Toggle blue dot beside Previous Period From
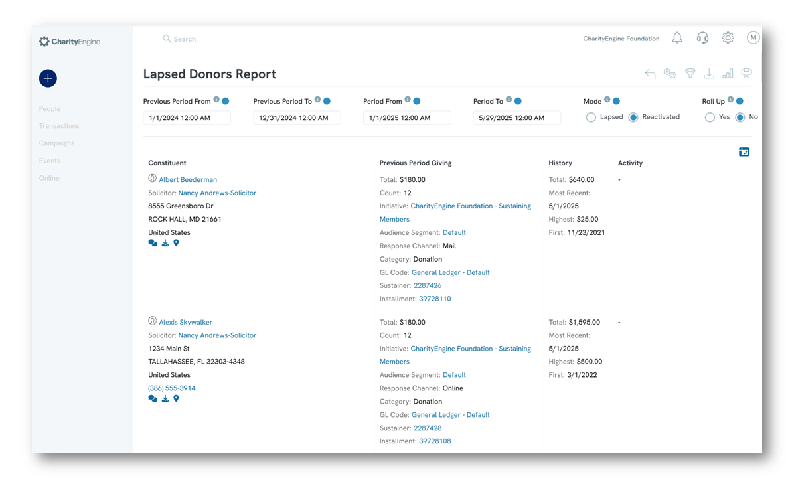788x478 pixels. coord(226,101)
